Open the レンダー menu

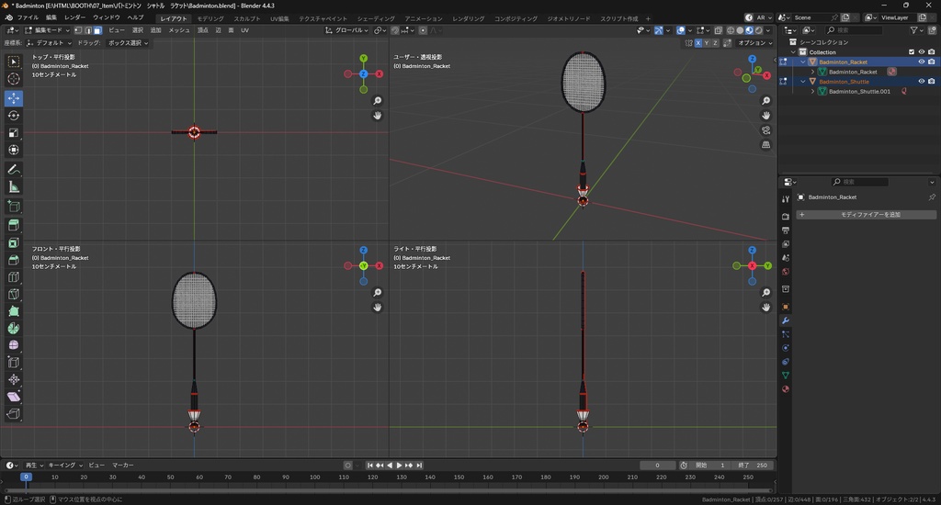74,17
